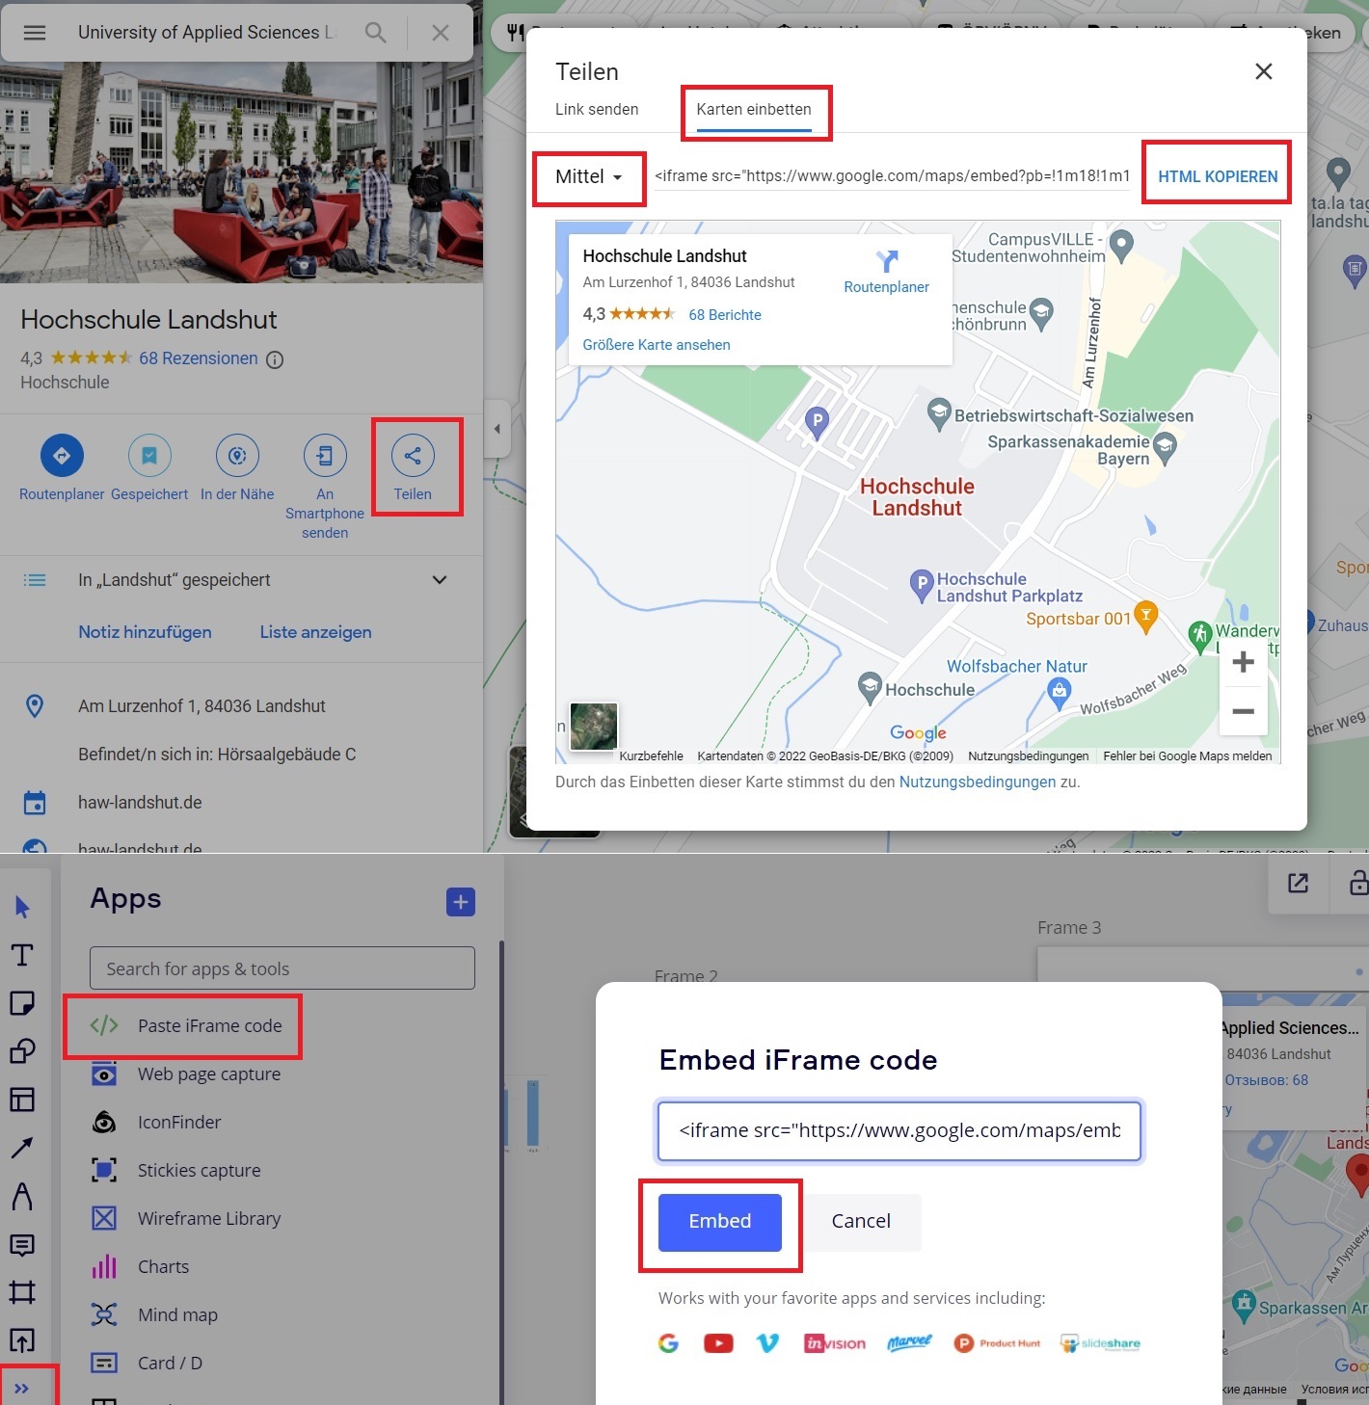Click Cancel in Embed iFrame dialog

[x=861, y=1222]
